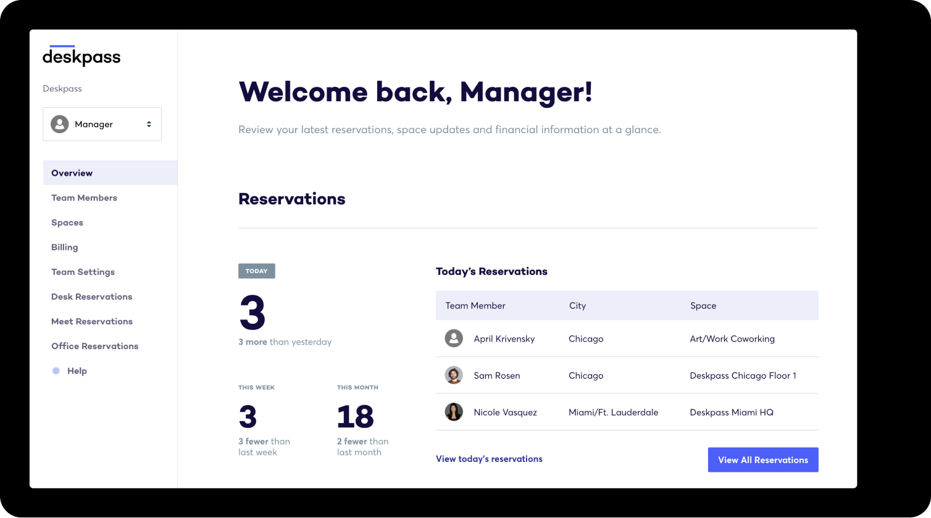931x518 pixels.
Task: Click the Deskpass label above Manager selector
Action: [62, 88]
